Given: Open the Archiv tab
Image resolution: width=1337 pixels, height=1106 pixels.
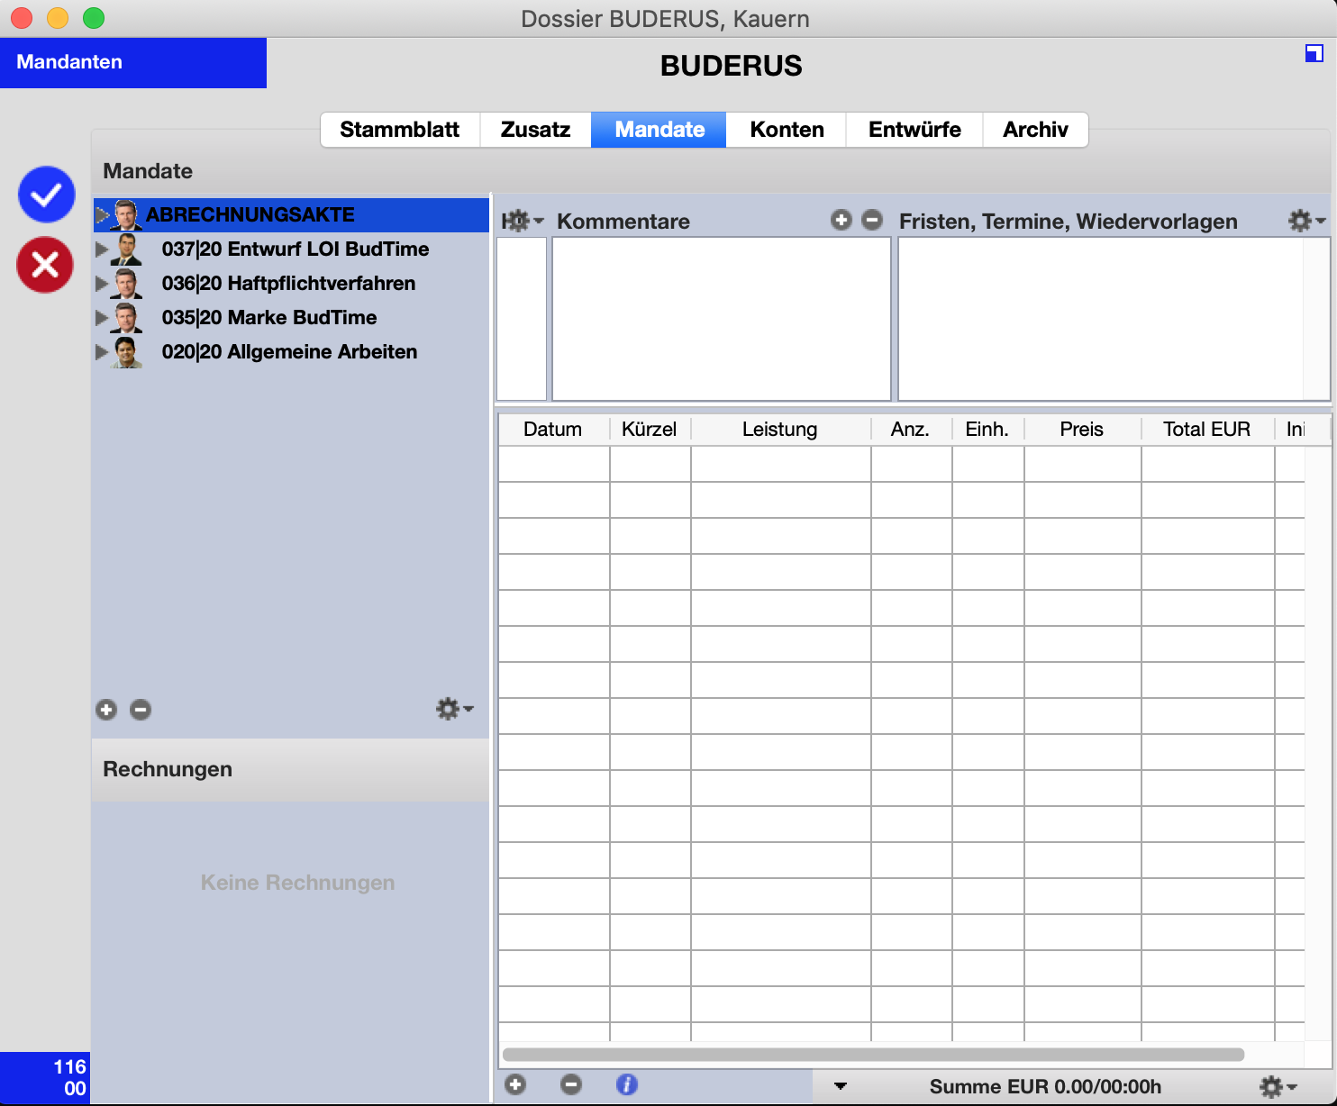Looking at the screenshot, I should pos(1035,130).
